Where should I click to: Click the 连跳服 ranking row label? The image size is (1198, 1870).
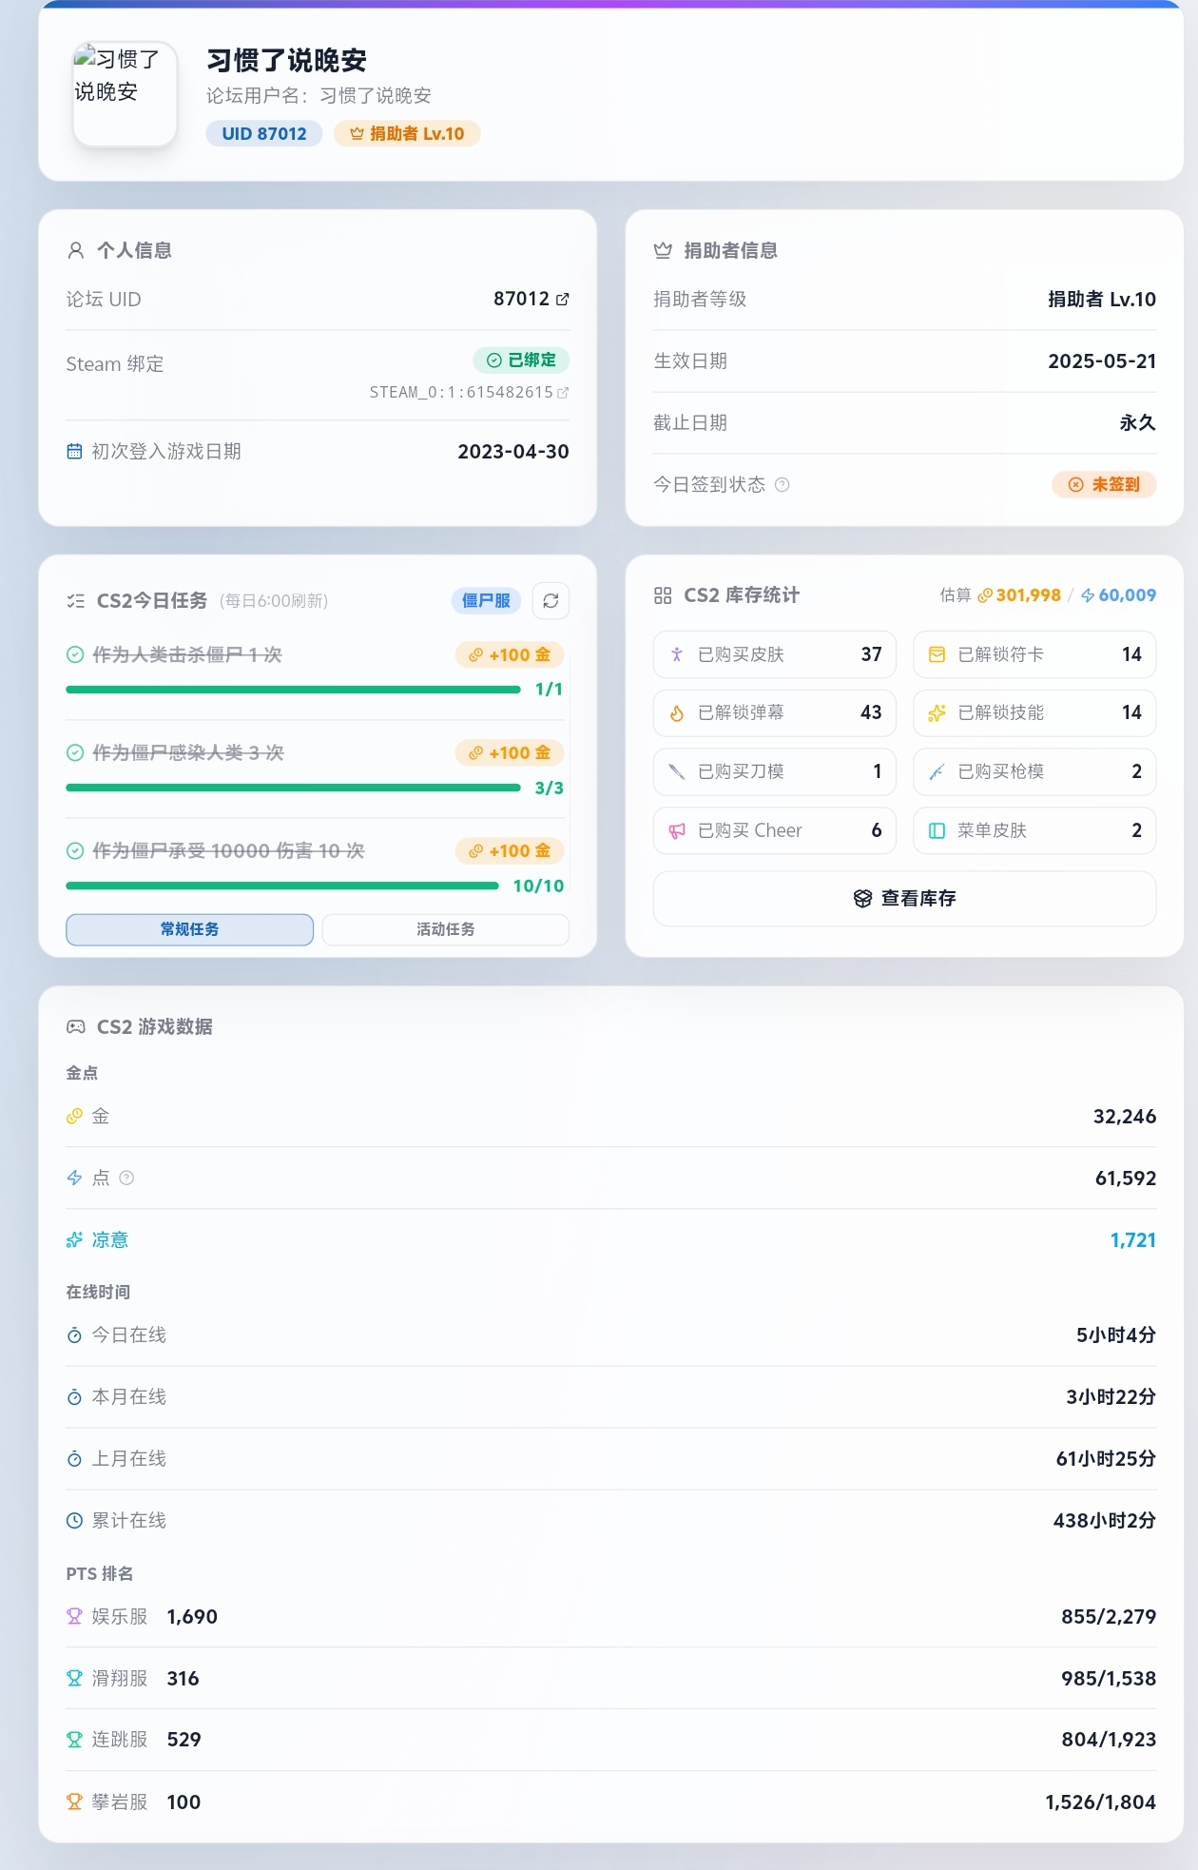tap(120, 1740)
